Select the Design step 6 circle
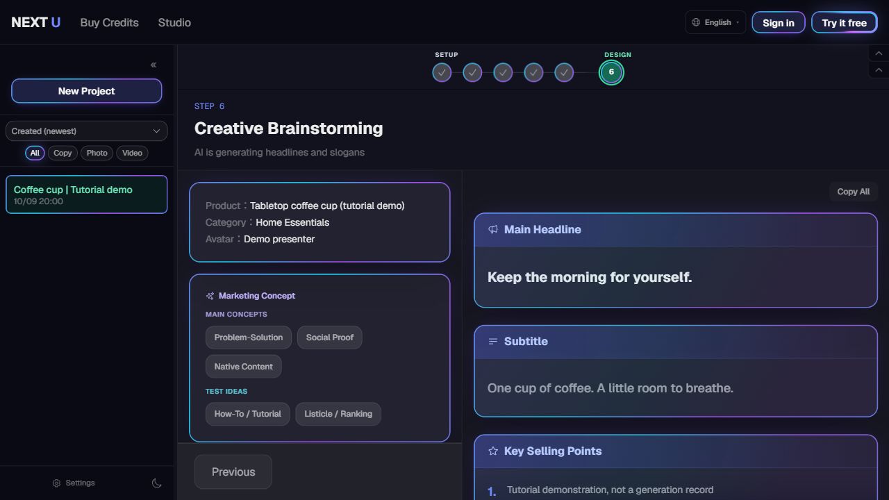Screen dimensions: 889x500 (x=611, y=72)
